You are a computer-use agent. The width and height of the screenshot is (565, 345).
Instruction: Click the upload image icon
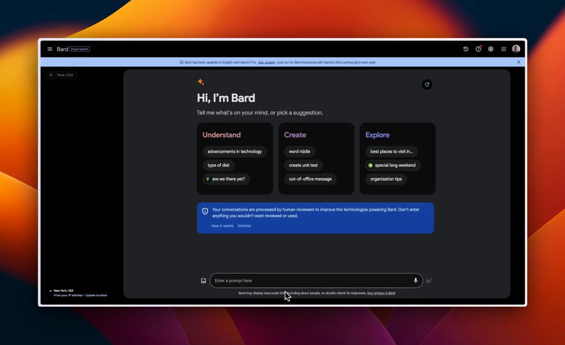(203, 280)
